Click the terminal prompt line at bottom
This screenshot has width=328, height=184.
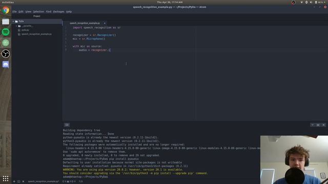coord(86,177)
